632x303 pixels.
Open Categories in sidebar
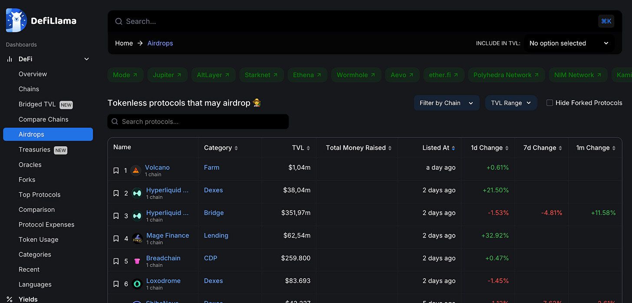35,255
